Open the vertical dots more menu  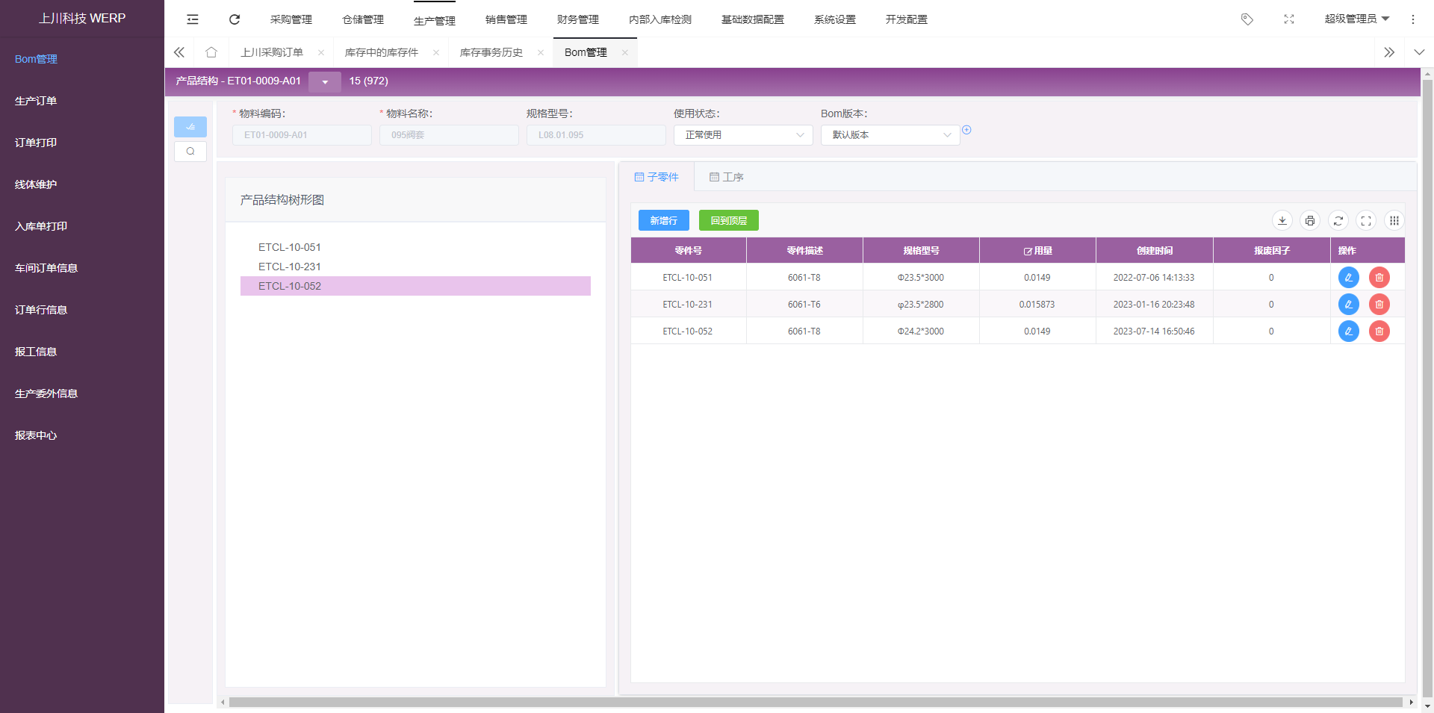point(1413,19)
